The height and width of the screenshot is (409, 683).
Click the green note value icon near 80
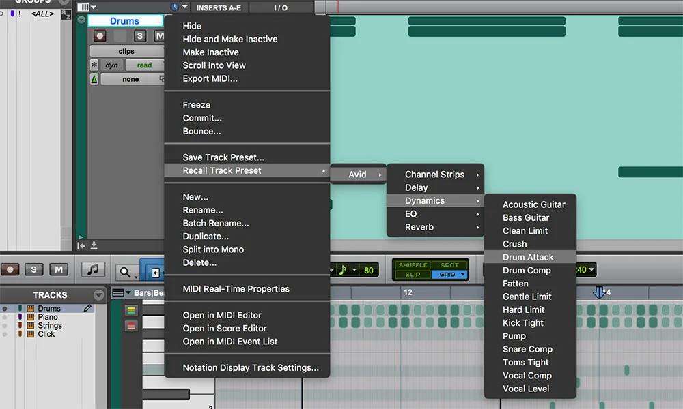tap(342, 270)
